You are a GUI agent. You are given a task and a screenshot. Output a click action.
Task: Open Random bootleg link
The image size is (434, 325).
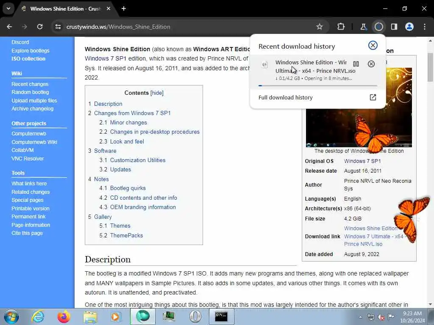[x=30, y=92]
